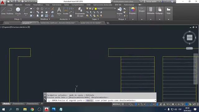Toggle layer freeze sun icon for muros
Viewport: 199px width, 112px height.
pyautogui.click(x=90, y=9)
